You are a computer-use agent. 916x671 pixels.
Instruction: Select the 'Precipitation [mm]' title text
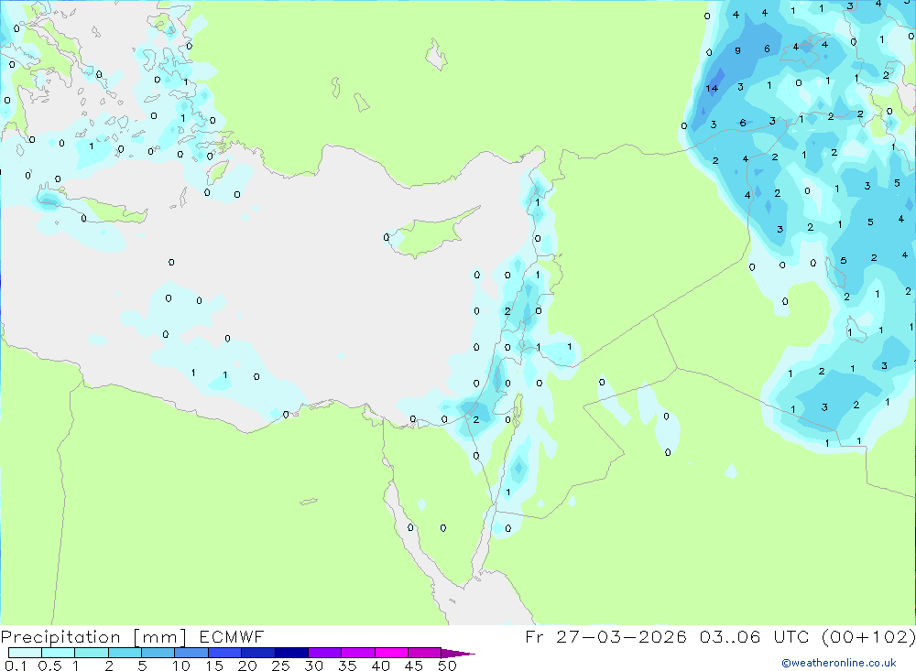tap(93, 637)
